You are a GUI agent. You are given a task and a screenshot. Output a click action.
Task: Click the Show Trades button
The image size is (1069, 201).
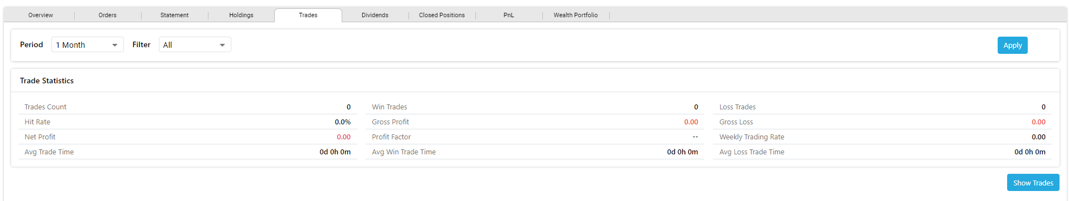tap(1033, 183)
